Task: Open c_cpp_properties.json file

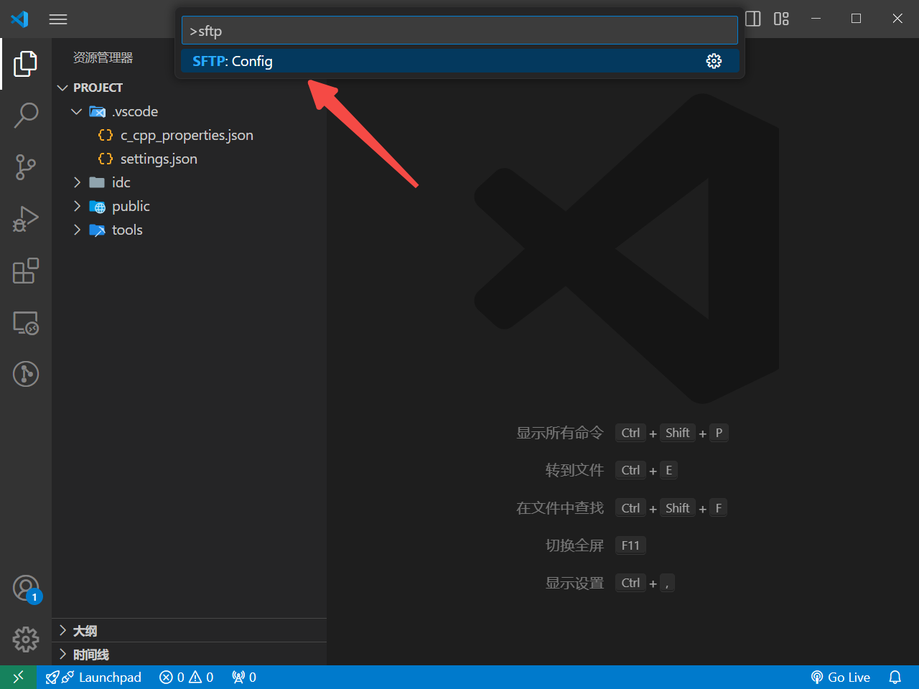Action: pos(190,135)
